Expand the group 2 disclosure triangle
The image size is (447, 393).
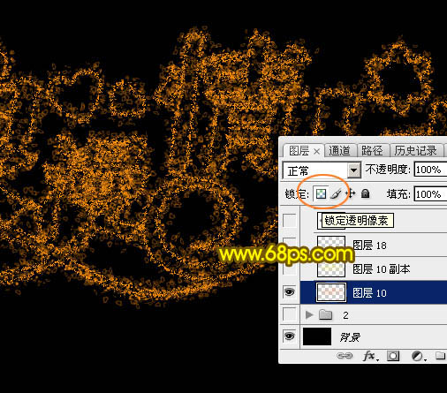(x=309, y=314)
